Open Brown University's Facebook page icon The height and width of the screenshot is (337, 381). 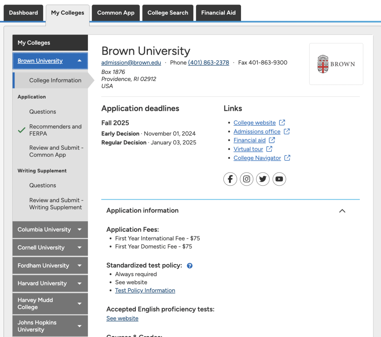click(230, 179)
